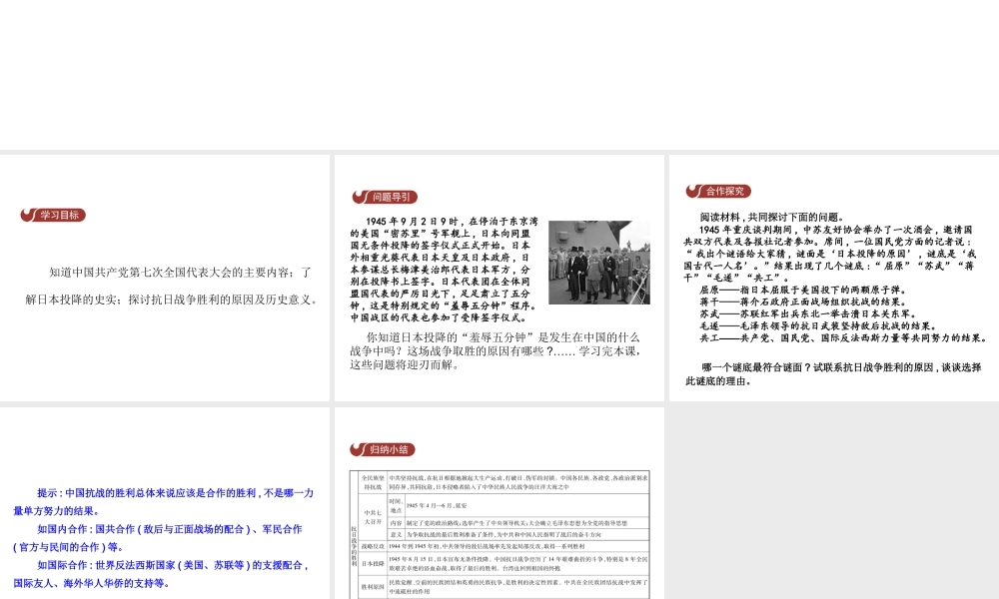Click the line 毛遂——毛泽东领导的抗日武装
Screen dimensions: 999x599
click(x=818, y=325)
